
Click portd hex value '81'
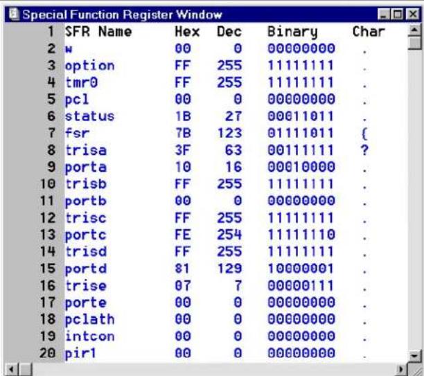coord(182,269)
